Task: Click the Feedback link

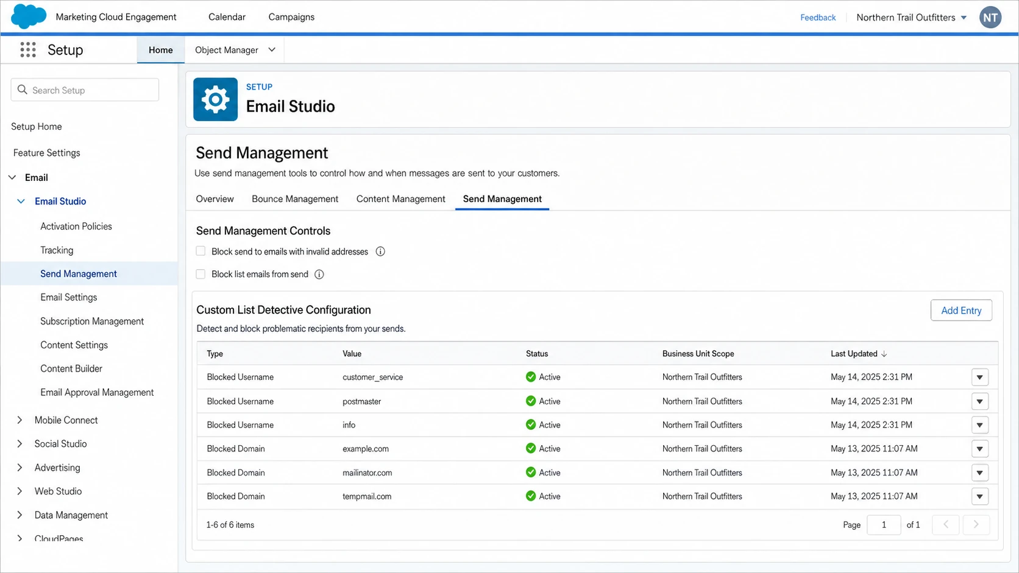Action: coord(818,18)
